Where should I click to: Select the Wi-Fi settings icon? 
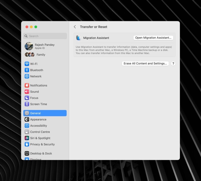pos(27,64)
